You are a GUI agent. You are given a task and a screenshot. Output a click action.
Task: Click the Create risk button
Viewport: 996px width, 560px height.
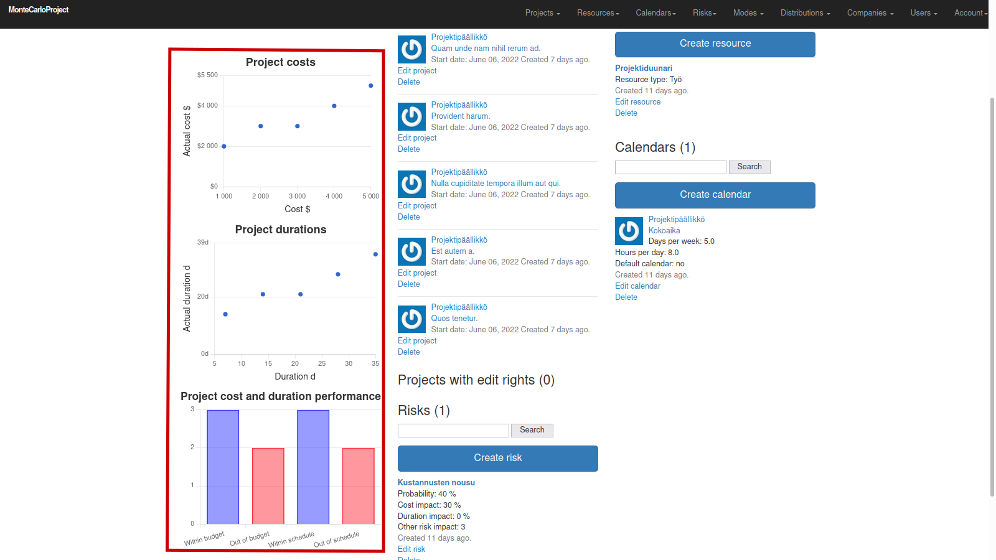click(x=497, y=458)
